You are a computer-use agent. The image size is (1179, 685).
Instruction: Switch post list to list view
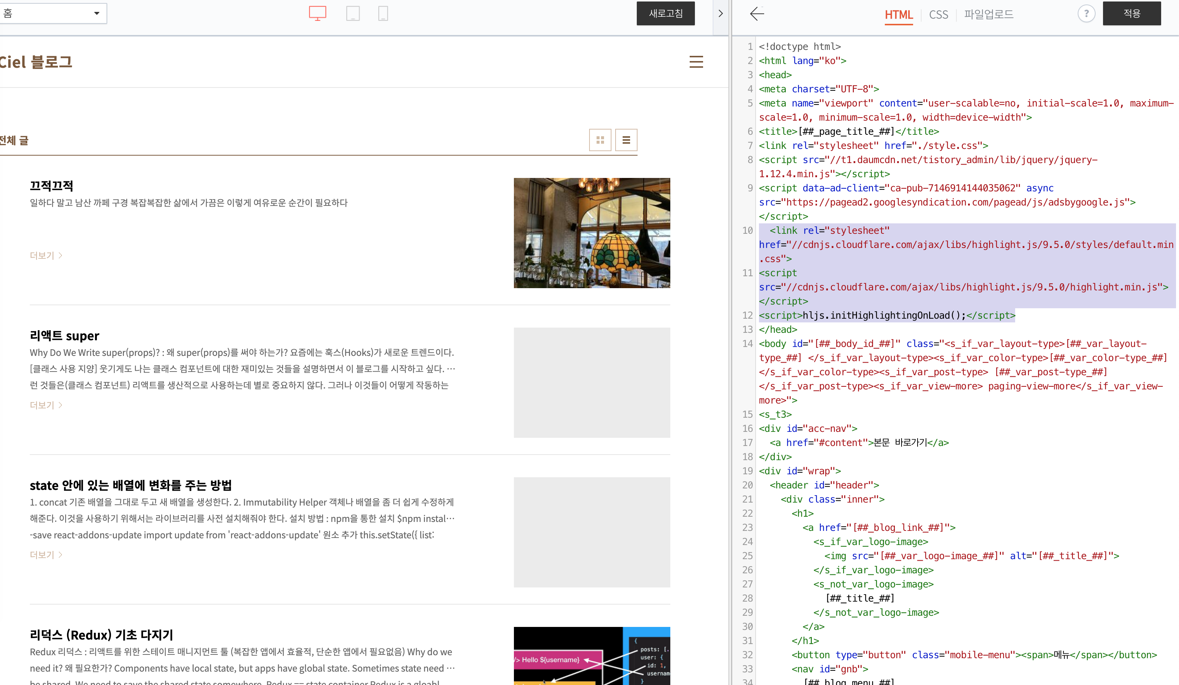(x=626, y=140)
